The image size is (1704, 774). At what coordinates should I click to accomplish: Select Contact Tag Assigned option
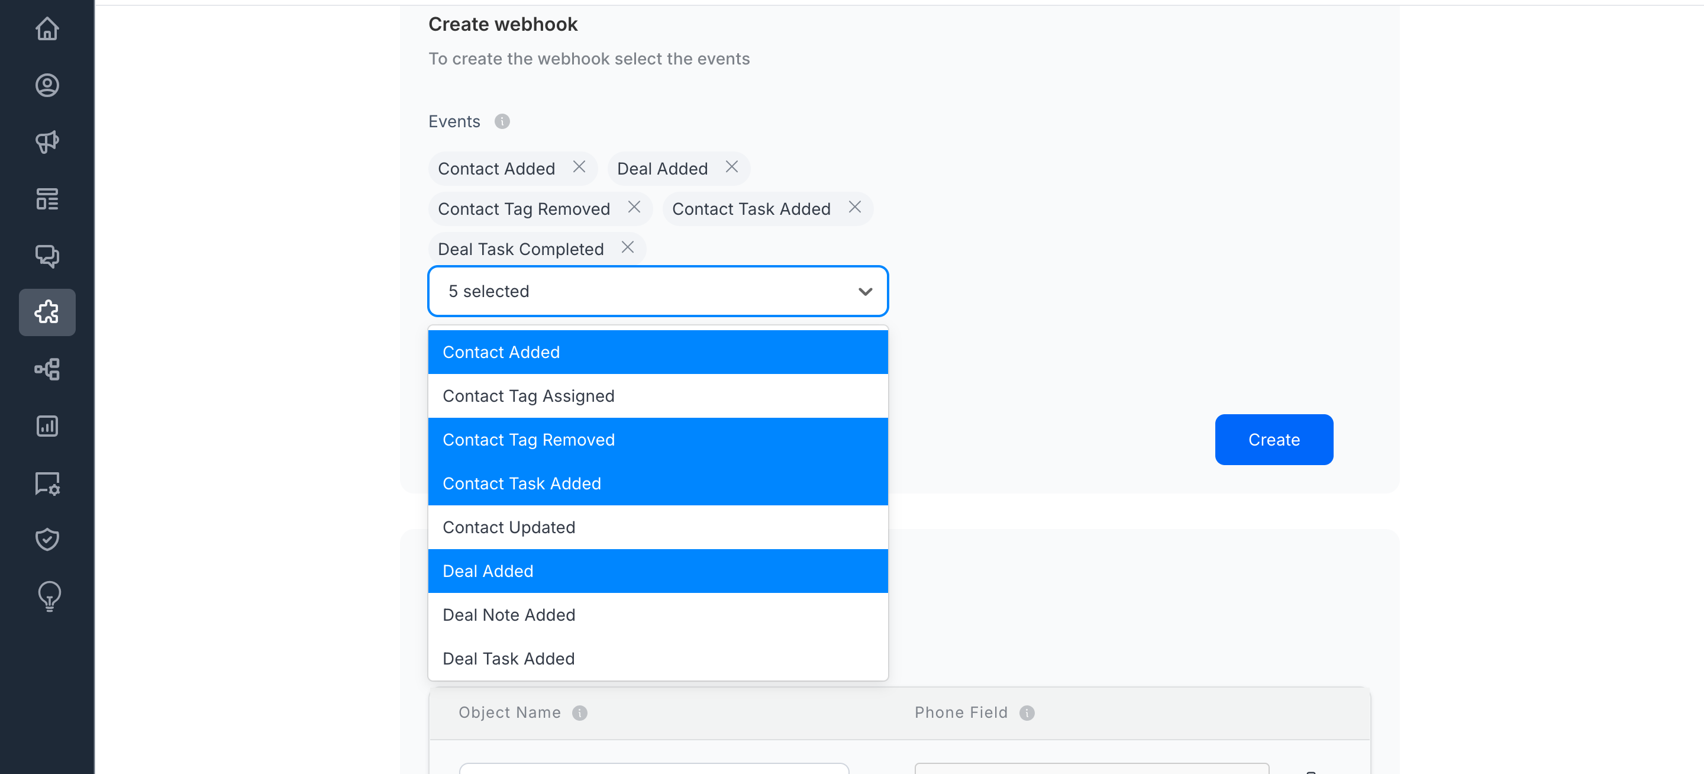coord(657,396)
